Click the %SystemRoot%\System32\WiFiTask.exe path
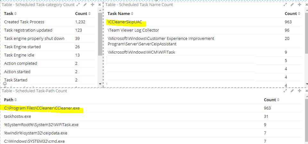 coord(41,125)
